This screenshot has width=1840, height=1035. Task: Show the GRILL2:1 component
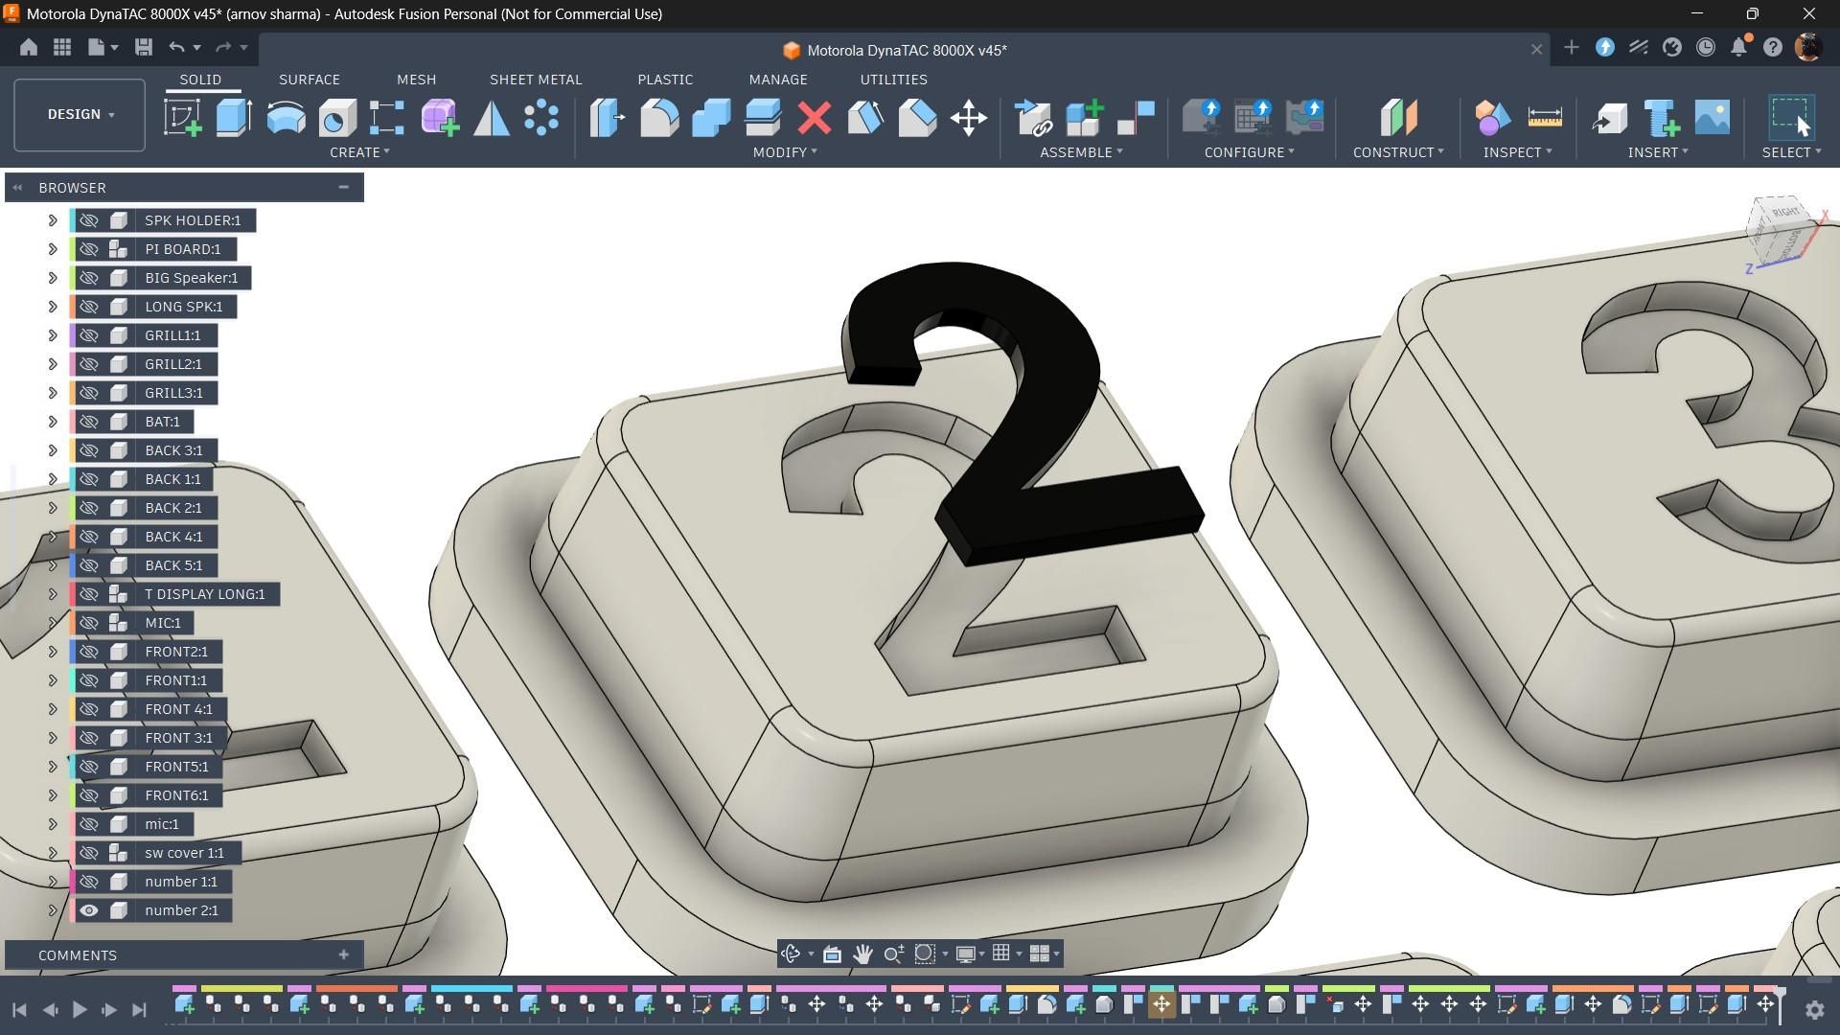(x=89, y=364)
